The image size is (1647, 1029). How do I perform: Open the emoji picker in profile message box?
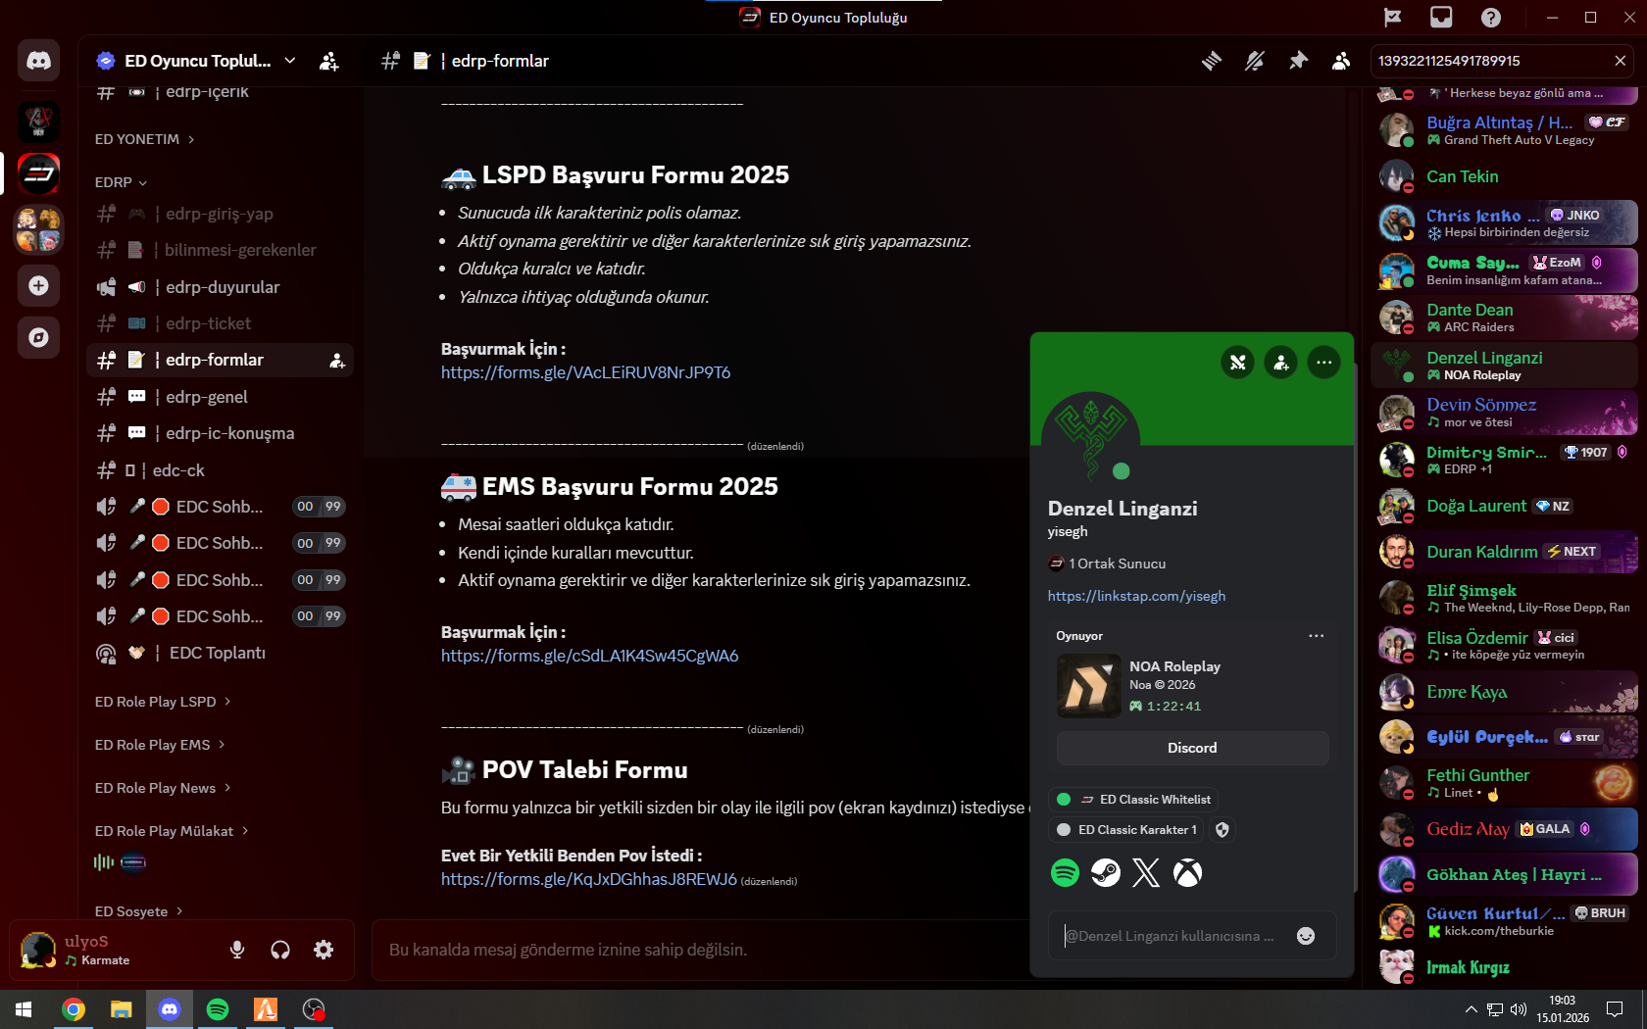pos(1306,936)
